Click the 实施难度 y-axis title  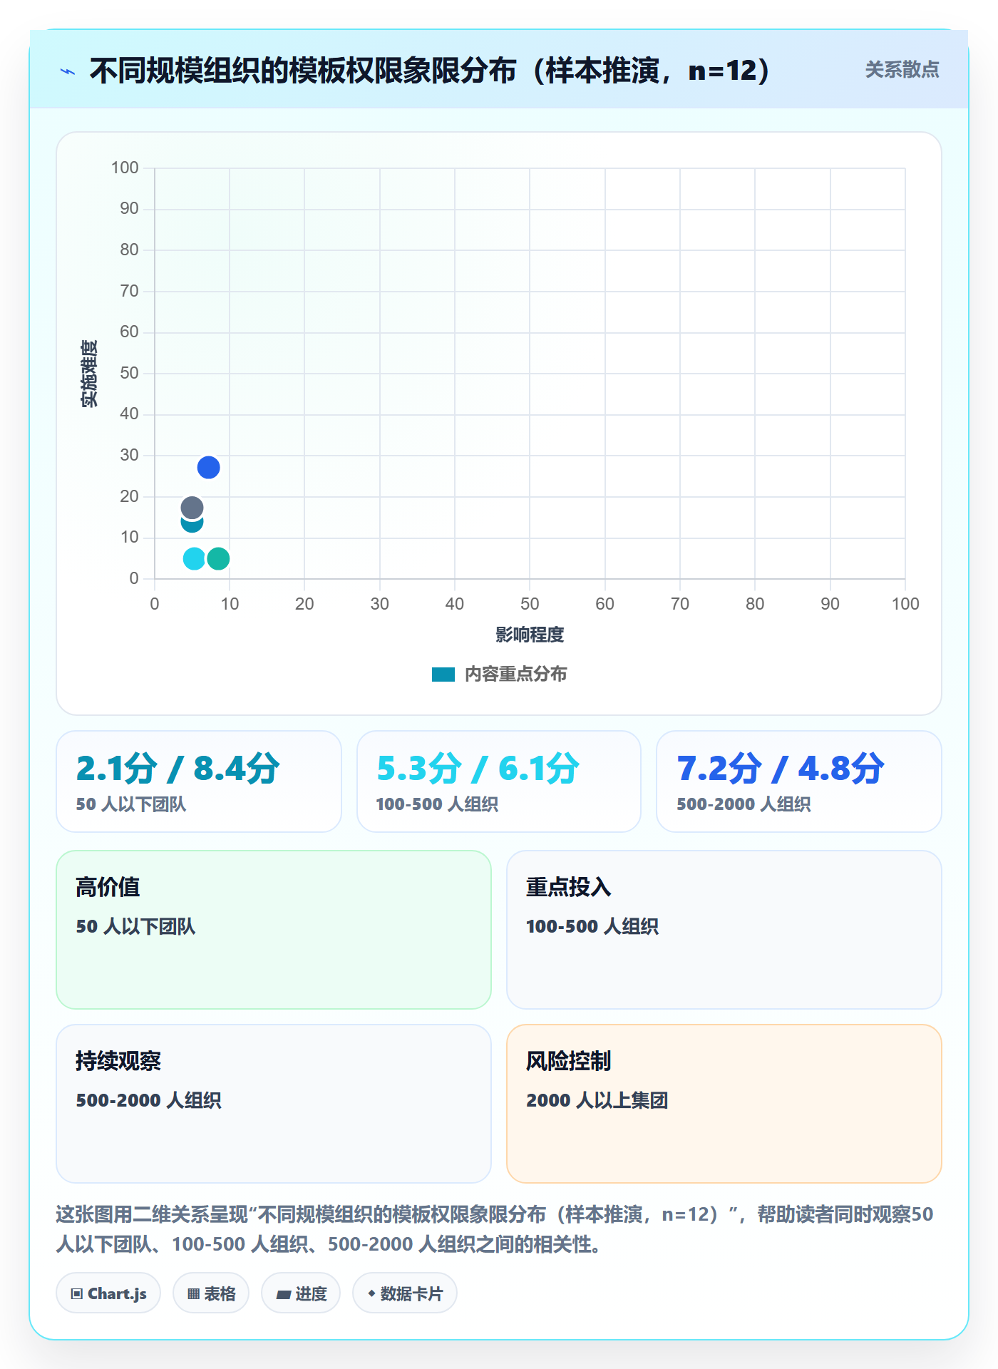(x=89, y=374)
